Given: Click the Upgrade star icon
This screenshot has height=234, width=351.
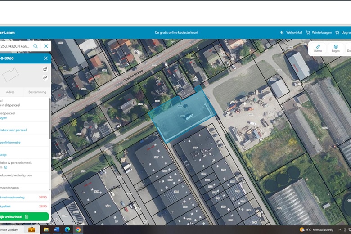Looking at the screenshot, I should (x=337, y=32).
